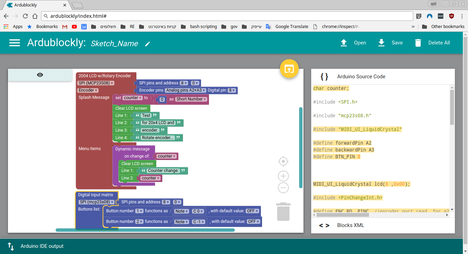Click the Open button label

pos(360,43)
